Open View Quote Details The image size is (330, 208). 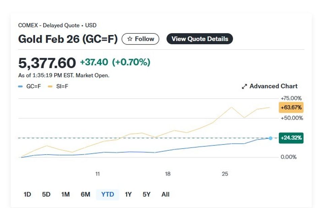(x=200, y=39)
